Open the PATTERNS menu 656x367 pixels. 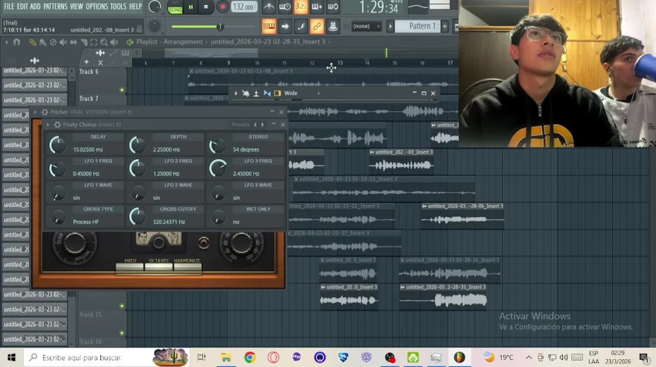tap(55, 7)
